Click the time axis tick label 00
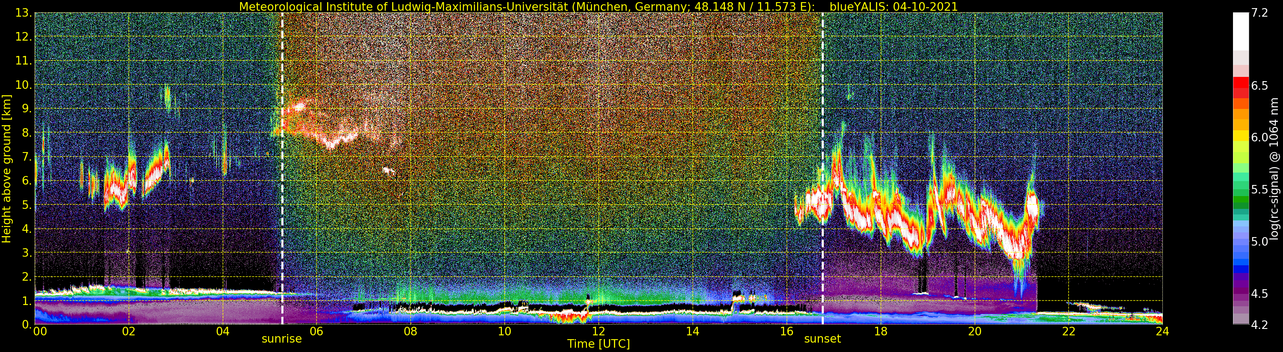 click(x=40, y=331)
